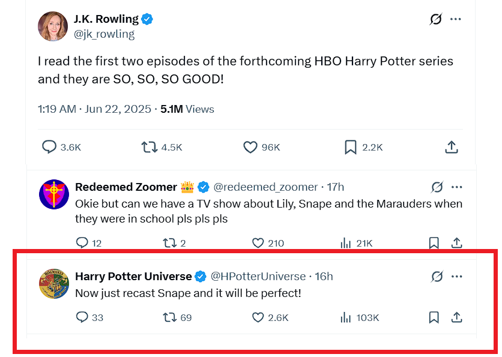The width and height of the screenshot is (502, 357).
Task: Share Redeemed Zoomer's reply
Action: [456, 243]
